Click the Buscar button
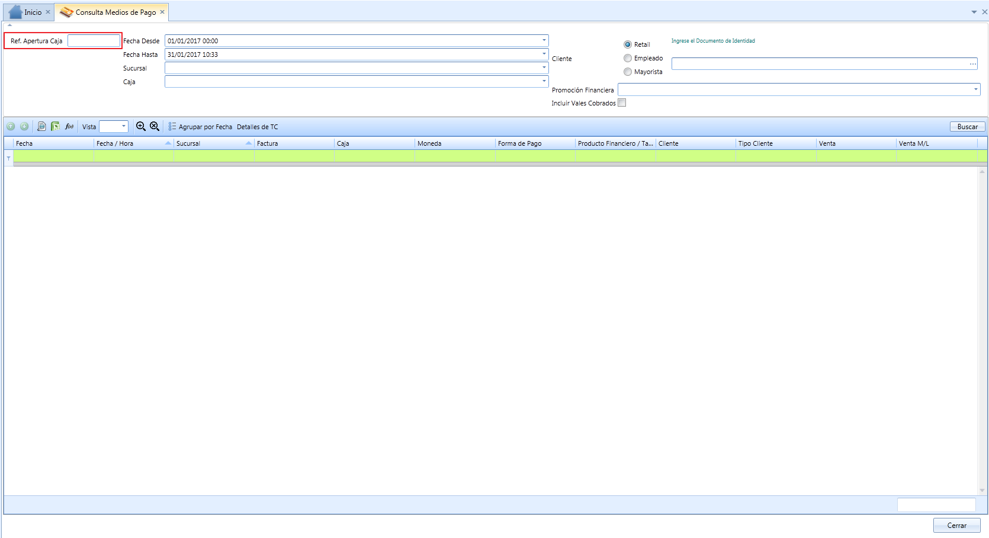Viewport: 989px width, 538px height. click(x=968, y=127)
